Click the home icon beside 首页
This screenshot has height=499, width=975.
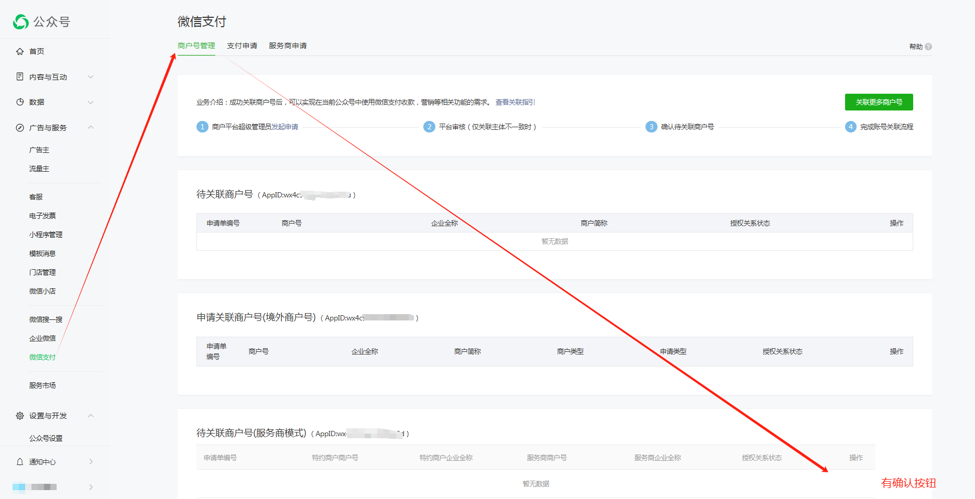tap(20, 51)
